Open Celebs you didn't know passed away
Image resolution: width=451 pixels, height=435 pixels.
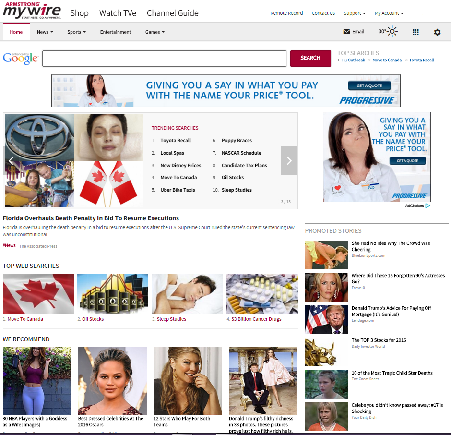pyautogui.click(x=397, y=408)
